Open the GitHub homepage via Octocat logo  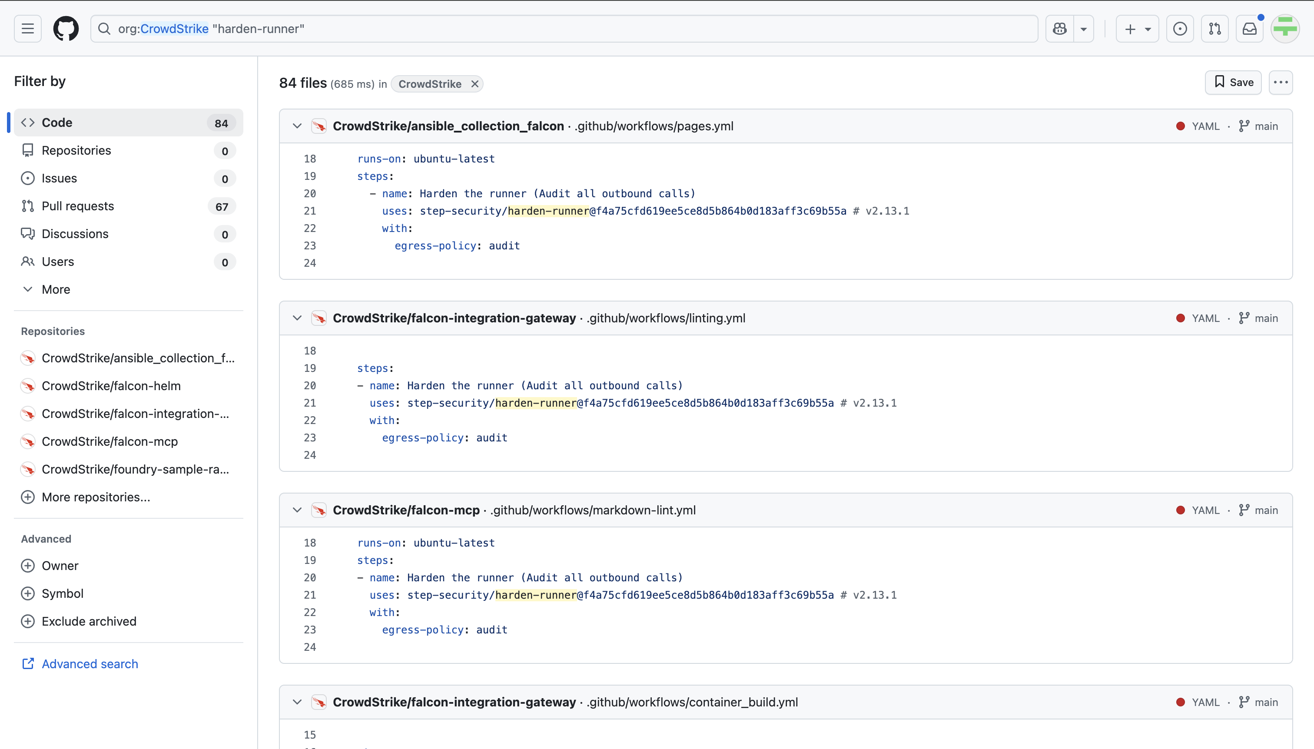(x=66, y=28)
